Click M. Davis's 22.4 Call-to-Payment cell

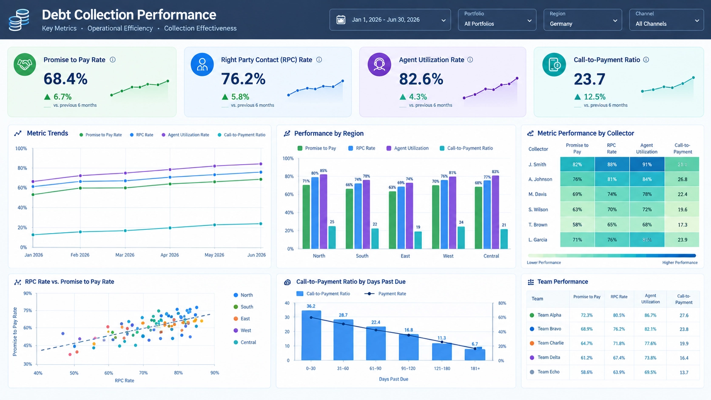682,194
